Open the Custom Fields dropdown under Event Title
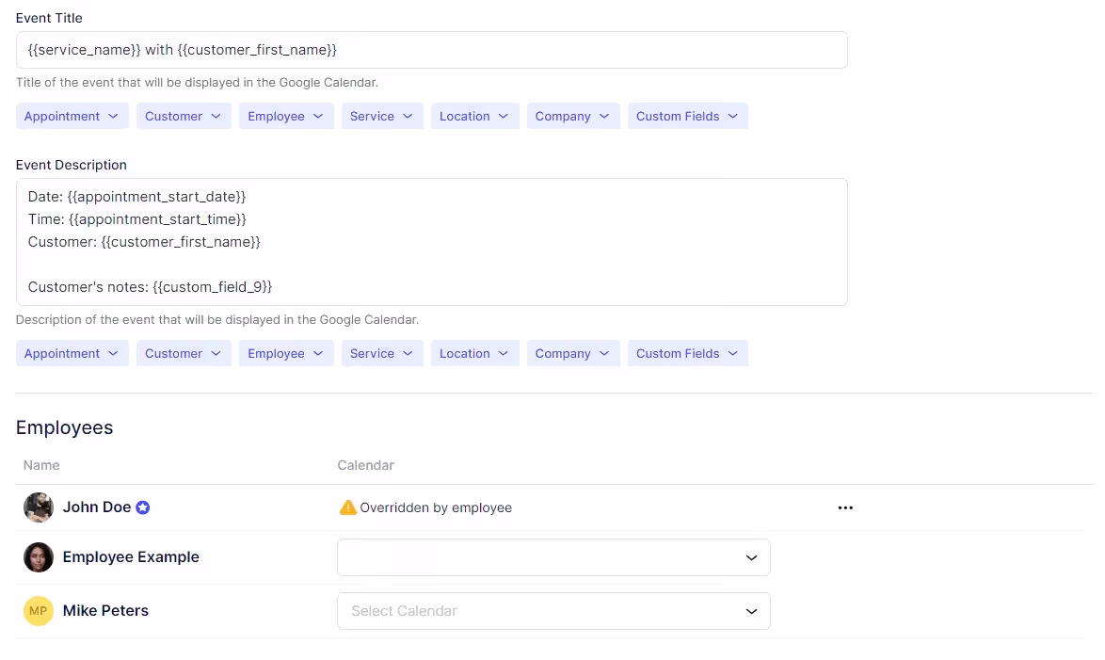1105x660 pixels. [x=687, y=117]
